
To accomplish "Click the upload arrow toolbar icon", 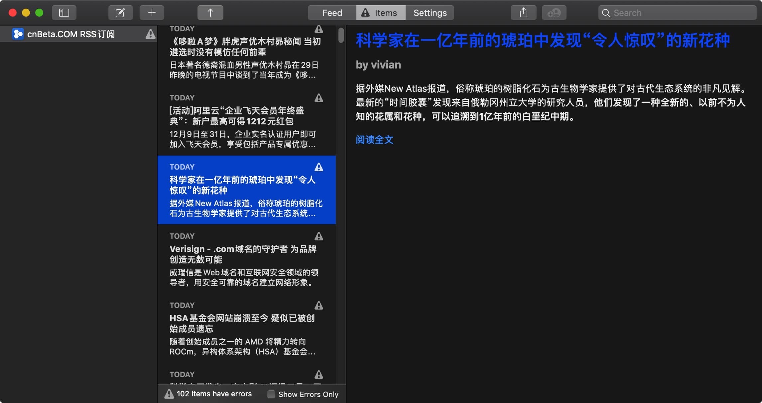I will click(210, 13).
